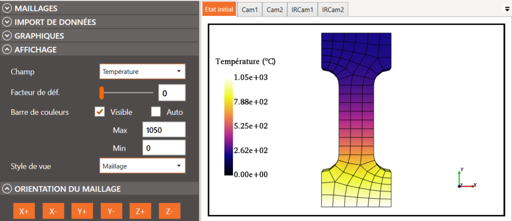Viewport: 512px width, 221px height.
Task: Click the Facteur de déf. slider handle
Action: (101, 93)
